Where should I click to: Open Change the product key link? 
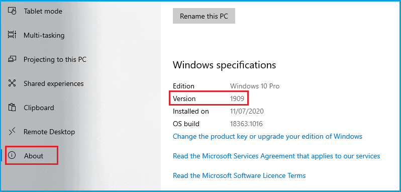[267, 136]
